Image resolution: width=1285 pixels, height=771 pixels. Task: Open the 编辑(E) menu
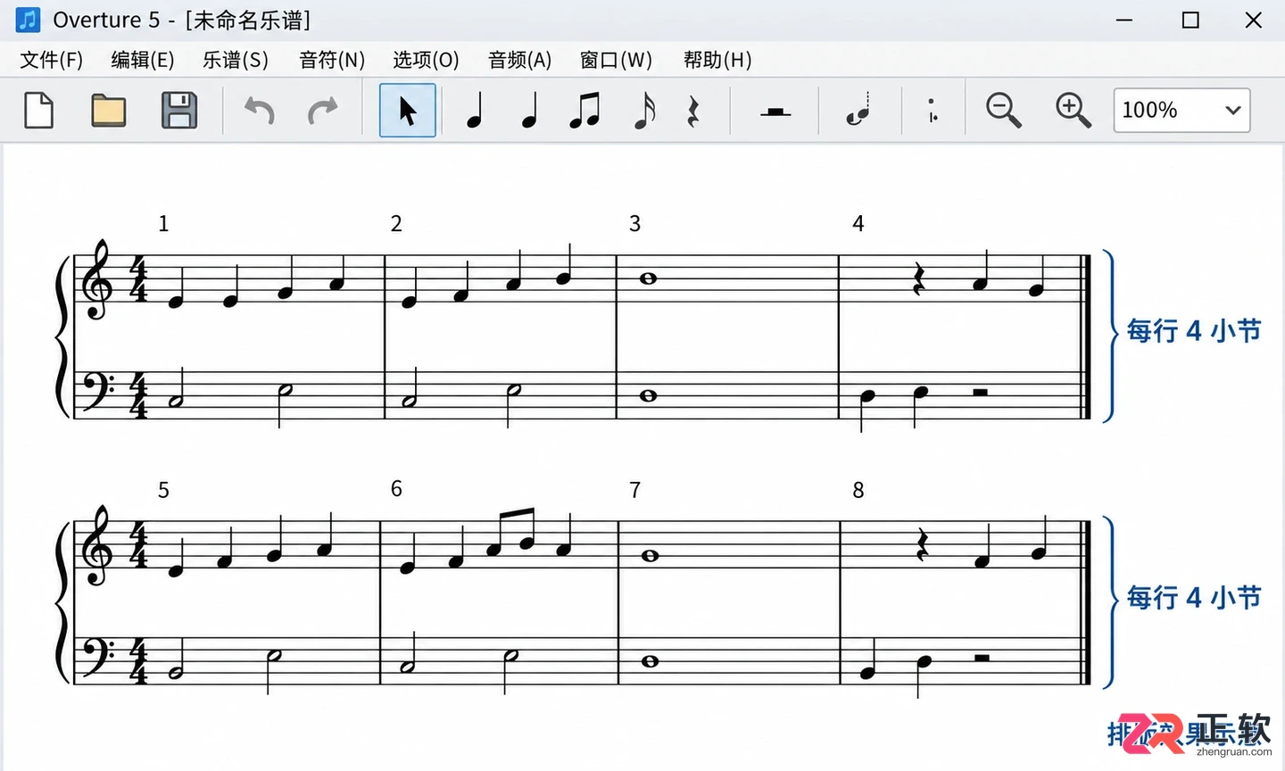pyautogui.click(x=143, y=60)
